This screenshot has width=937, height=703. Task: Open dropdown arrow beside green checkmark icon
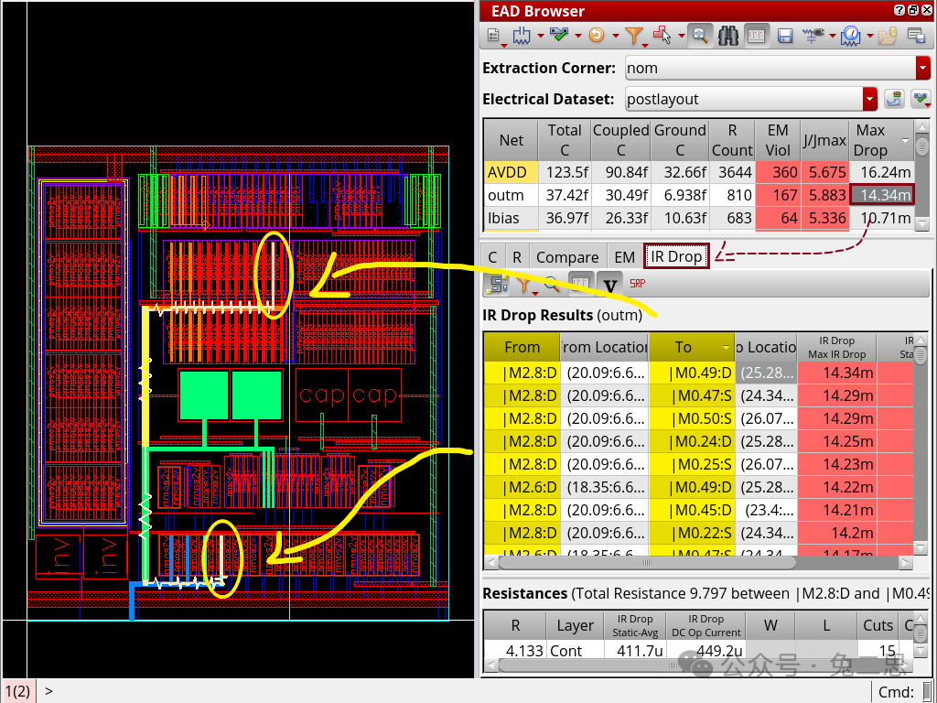[577, 36]
